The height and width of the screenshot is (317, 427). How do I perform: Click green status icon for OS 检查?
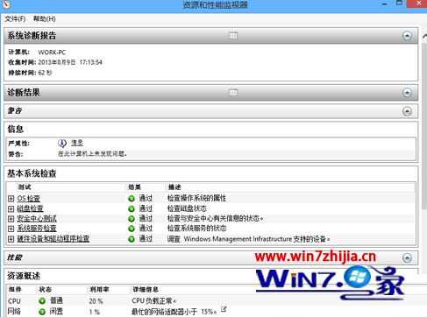[132, 199]
